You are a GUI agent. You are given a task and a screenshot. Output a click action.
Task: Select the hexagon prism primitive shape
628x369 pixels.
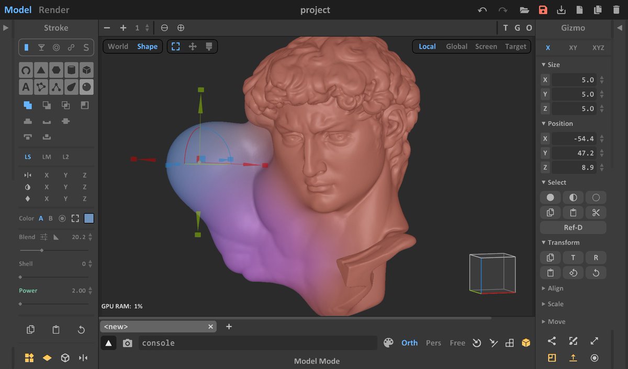pyautogui.click(x=56, y=70)
